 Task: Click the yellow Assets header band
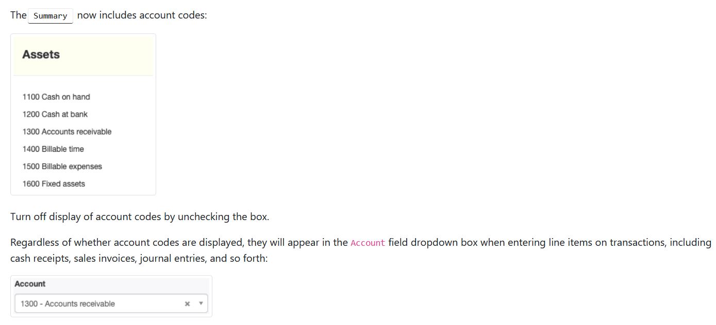[83, 56]
